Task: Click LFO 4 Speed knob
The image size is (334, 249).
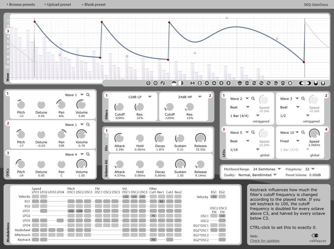Action: click(x=314, y=134)
